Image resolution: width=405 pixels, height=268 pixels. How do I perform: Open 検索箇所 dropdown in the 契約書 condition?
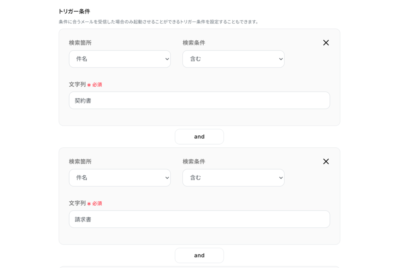tap(120, 59)
